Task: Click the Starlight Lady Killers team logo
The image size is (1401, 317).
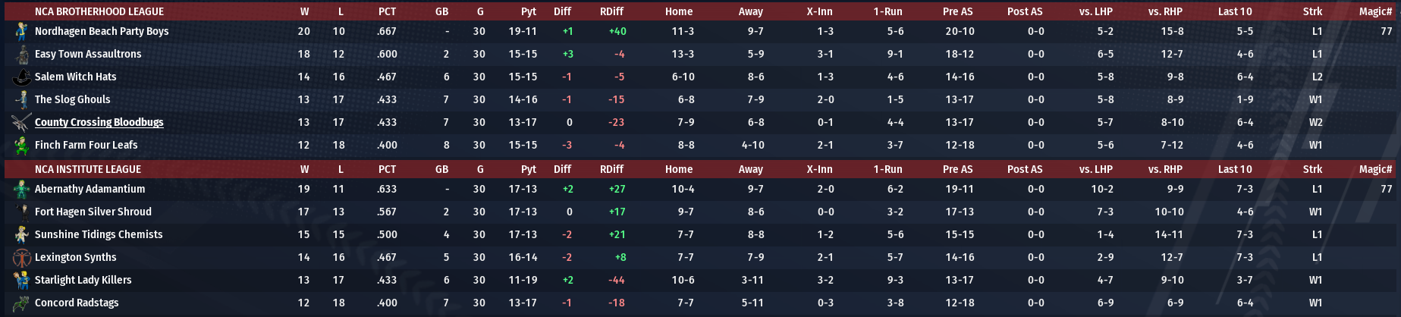Action: [21, 280]
